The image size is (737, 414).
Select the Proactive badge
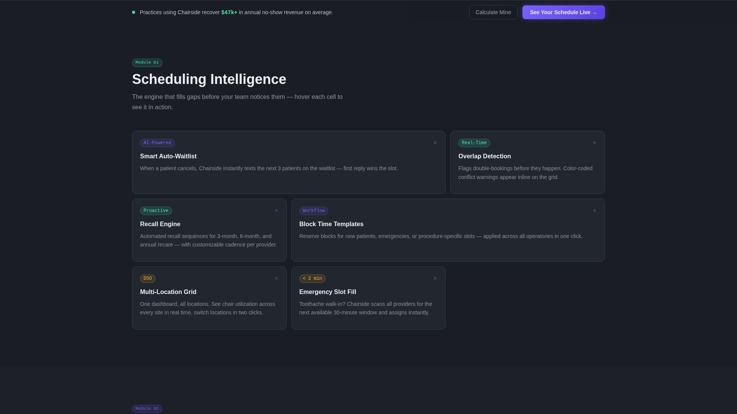(156, 211)
